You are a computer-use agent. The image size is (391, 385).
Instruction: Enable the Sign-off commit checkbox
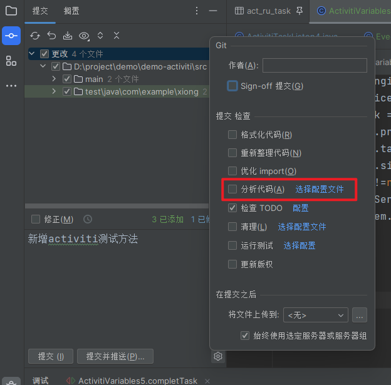click(x=232, y=86)
